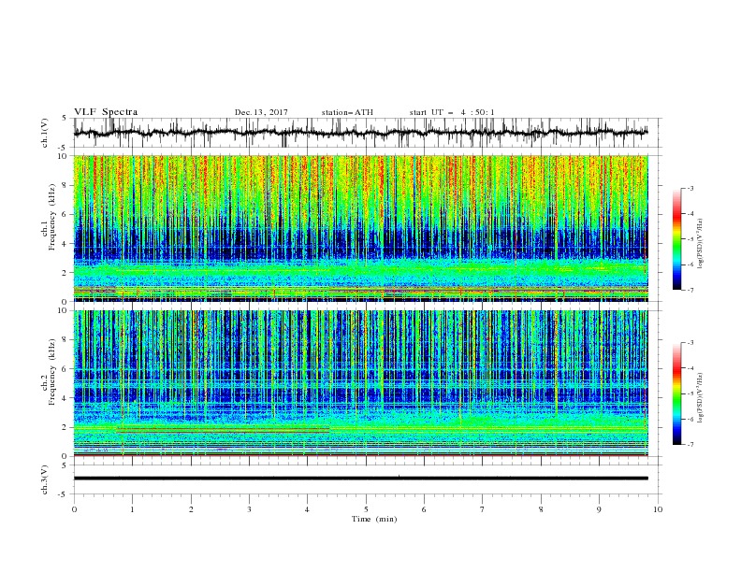
Task: Click the "station=ATH" label
Action: click(x=347, y=112)
